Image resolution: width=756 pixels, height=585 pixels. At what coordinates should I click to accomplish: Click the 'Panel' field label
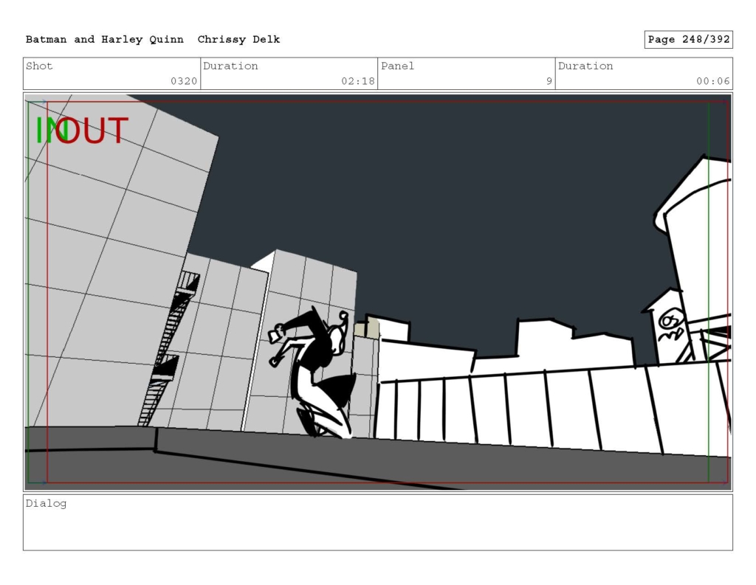(397, 66)
